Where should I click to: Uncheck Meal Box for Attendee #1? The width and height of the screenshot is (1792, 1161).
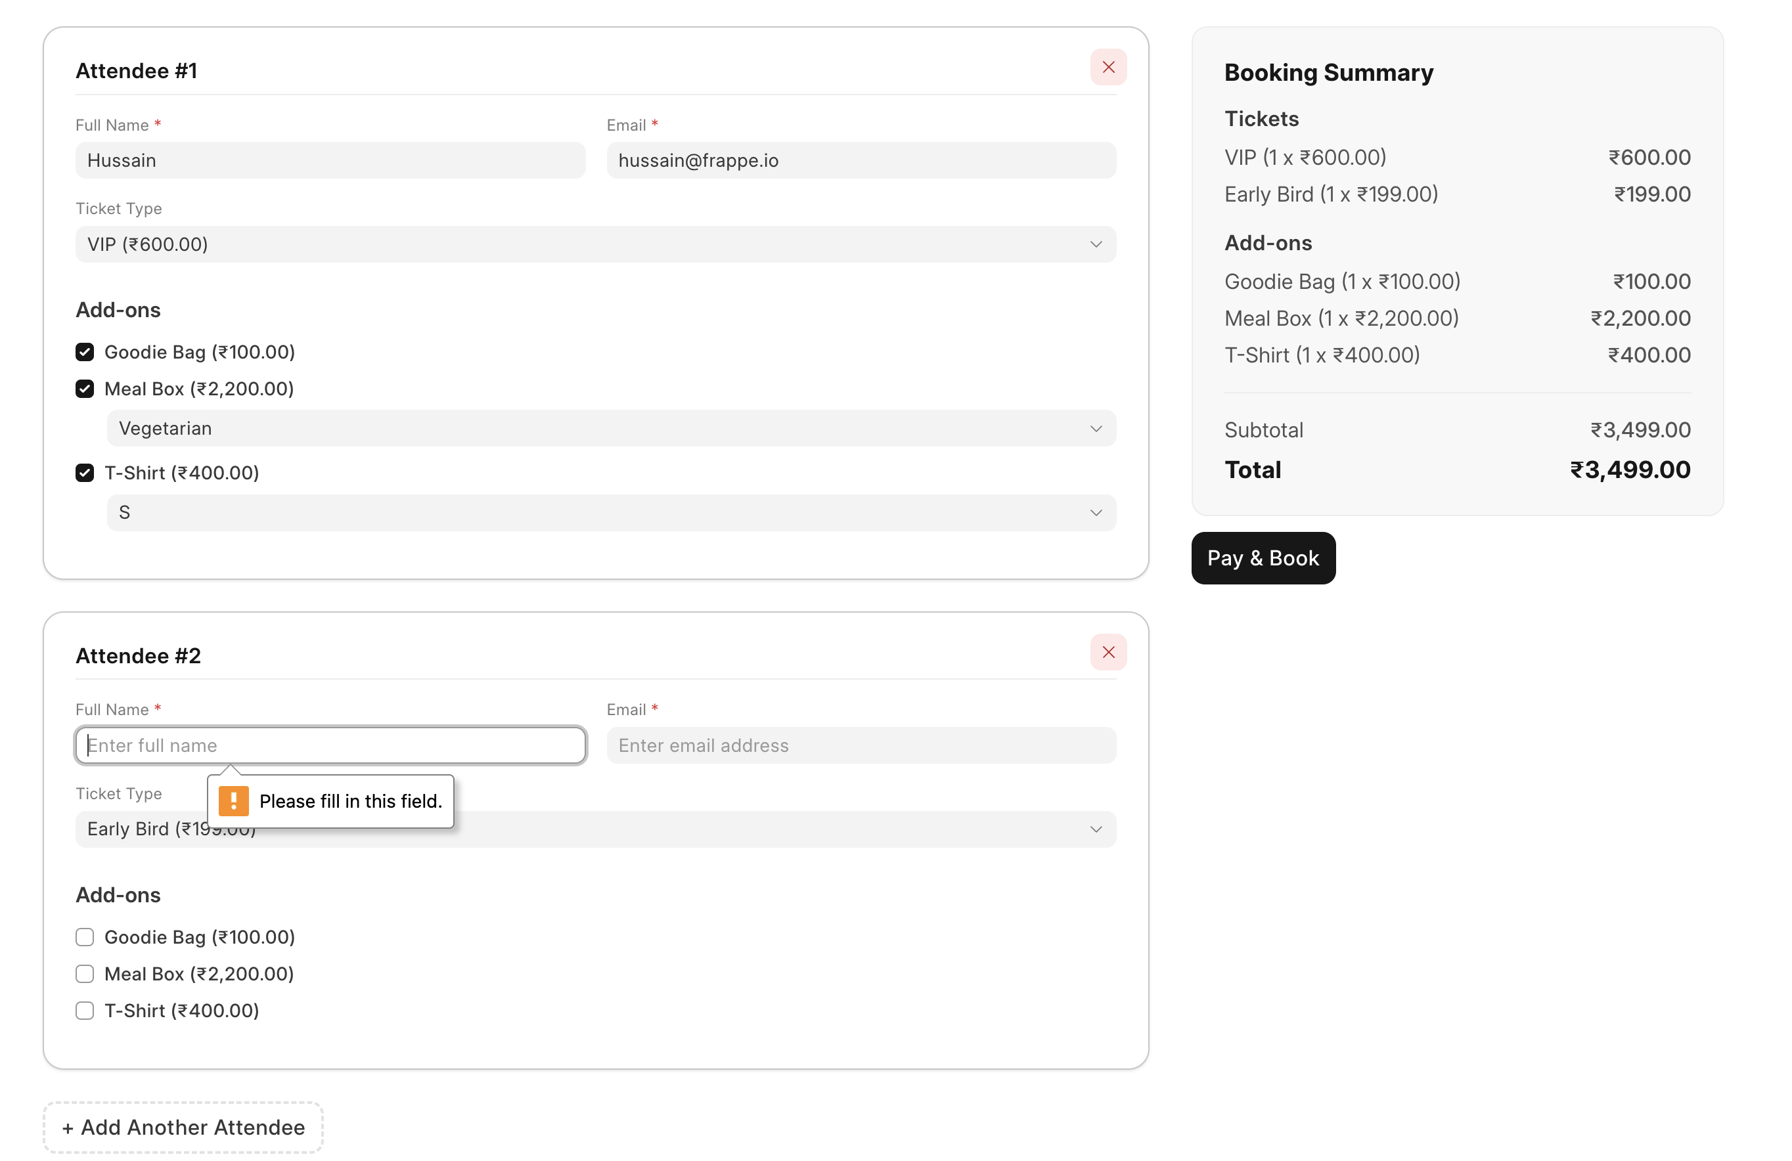pyautogui.click(x=85, y=389)
